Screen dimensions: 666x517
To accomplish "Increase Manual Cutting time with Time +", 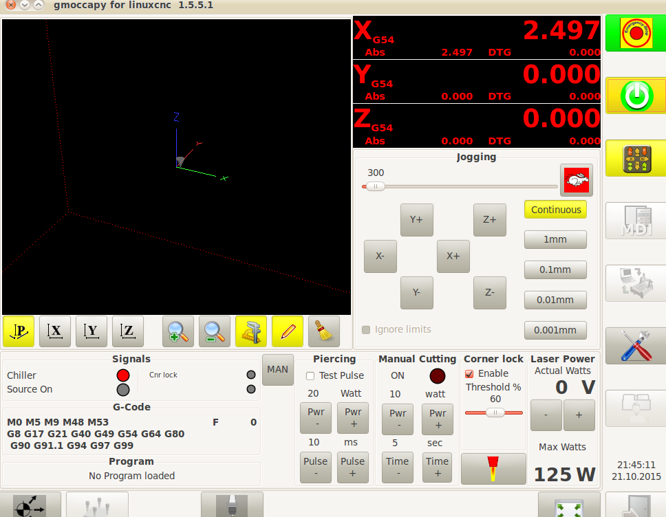I will [x=438, y=467].
